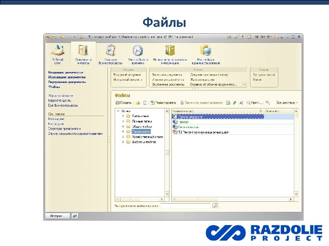
Task: Open the Задачи и бизнес-процессы section
Action: click(111, 54)
